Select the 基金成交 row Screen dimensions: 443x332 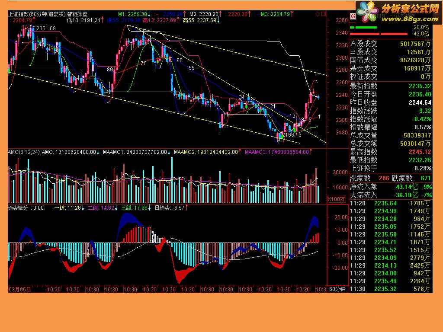click(391, 68)
